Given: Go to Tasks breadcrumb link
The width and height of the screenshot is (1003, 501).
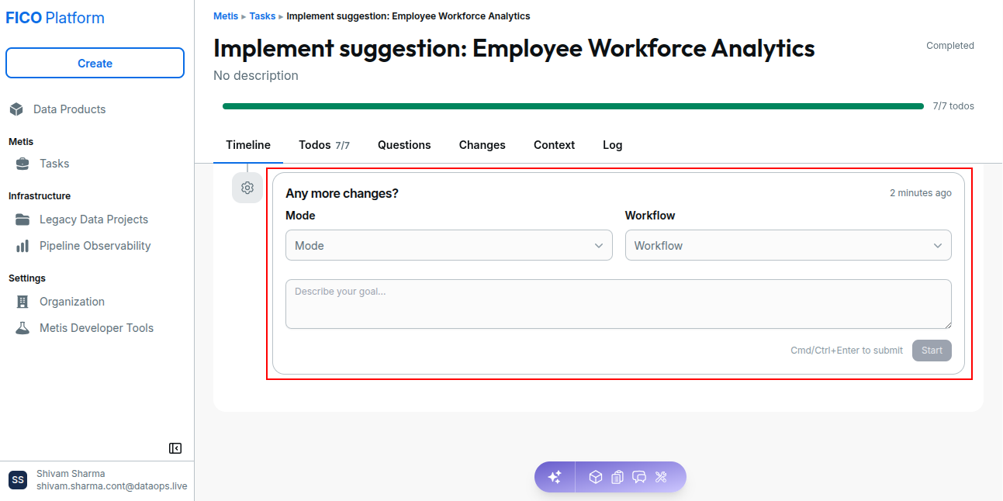Looking at the screenshot, I should [262, 16].
